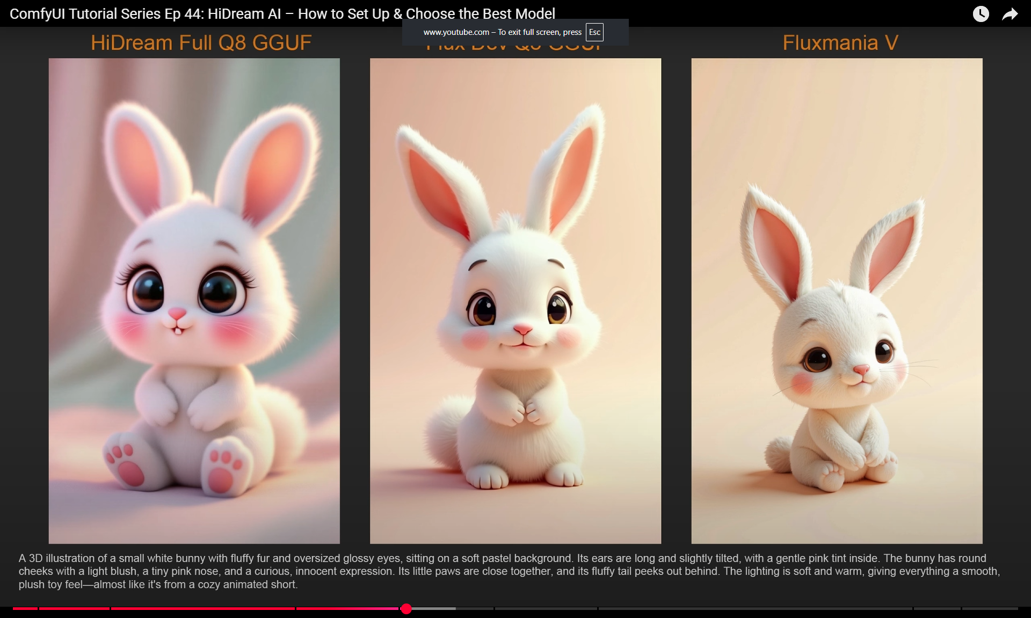Screen dimensions: 1031x618
Task: Jump to the last chapter segment on timeline
Action: tap(990, 608)
